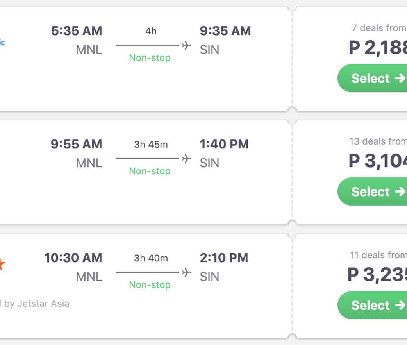Image resolution: width=407 pixels, height=345 pixels.
Task: Open the "7 deals from" link
Action: [x=378, y=28]
